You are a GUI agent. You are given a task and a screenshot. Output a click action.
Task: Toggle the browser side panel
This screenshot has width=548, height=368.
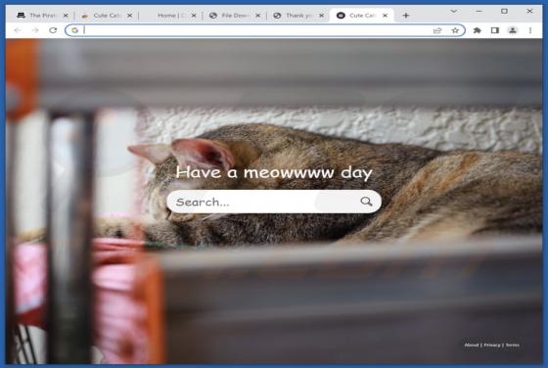click(x=495, y=30)
